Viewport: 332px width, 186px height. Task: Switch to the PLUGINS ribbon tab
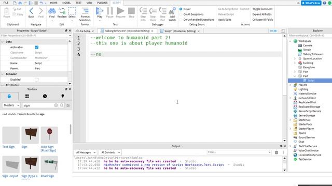pyautogui.click(x=102, y=3)
